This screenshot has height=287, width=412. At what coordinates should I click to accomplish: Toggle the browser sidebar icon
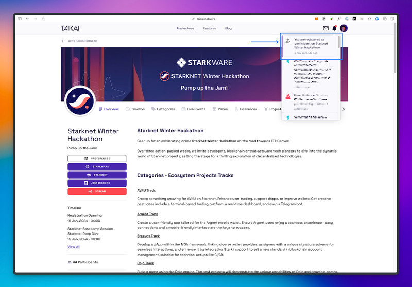pyautogui.click(x=20, y=19)
